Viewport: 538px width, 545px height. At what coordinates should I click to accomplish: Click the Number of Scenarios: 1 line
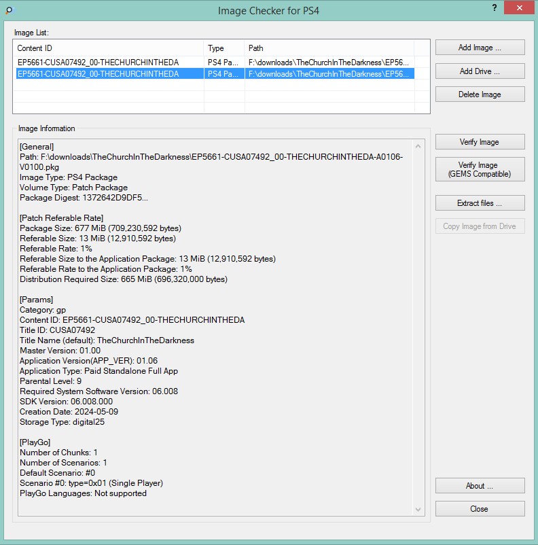64,463
